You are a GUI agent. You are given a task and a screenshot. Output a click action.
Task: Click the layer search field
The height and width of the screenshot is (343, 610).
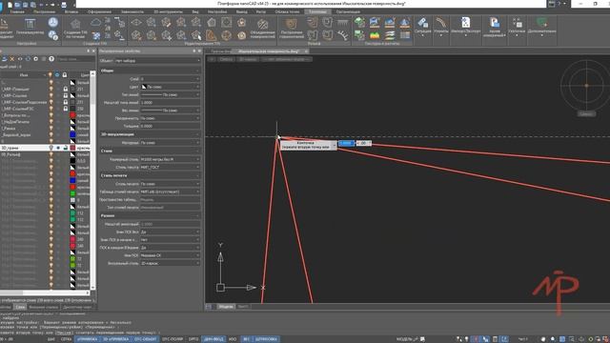tap(75, 59)
